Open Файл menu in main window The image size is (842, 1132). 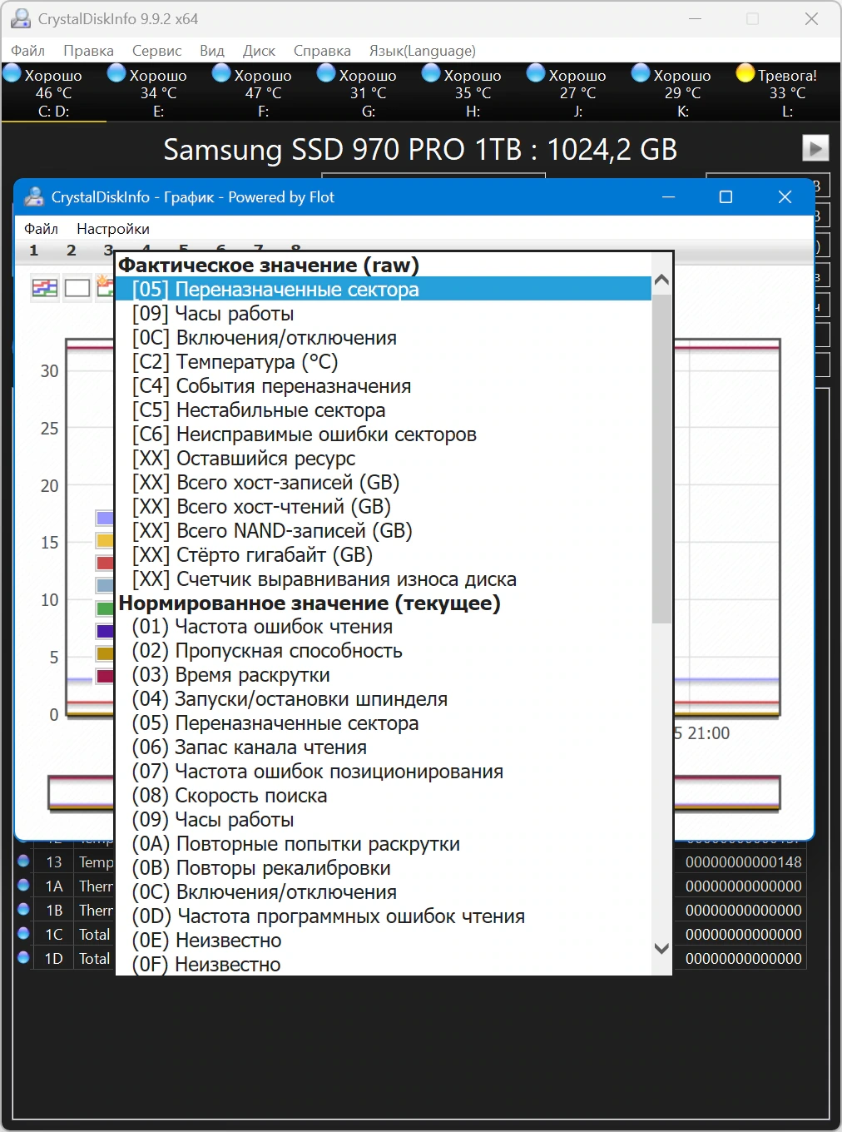point(27,51)
